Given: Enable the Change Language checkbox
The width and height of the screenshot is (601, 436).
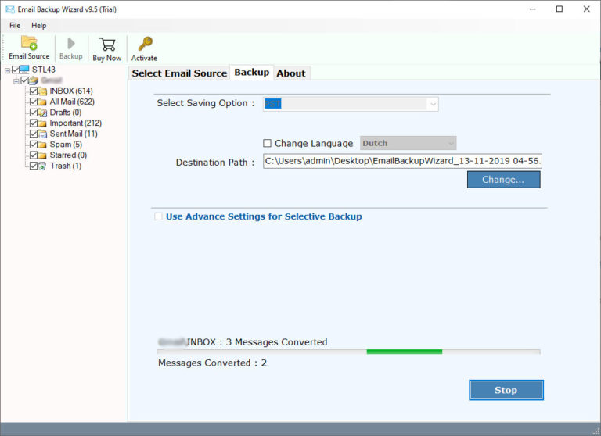Looking at the screenshot, I should [267, 143].
